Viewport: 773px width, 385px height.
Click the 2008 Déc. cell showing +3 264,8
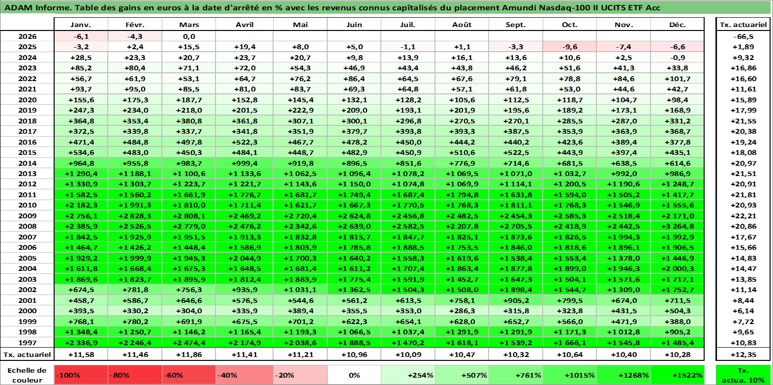(x=678, y=226)
